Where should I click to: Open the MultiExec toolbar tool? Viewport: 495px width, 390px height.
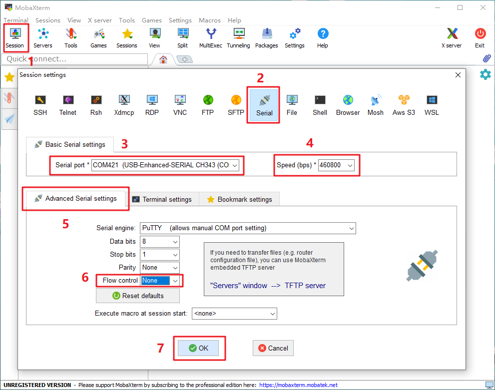[211, 37]
